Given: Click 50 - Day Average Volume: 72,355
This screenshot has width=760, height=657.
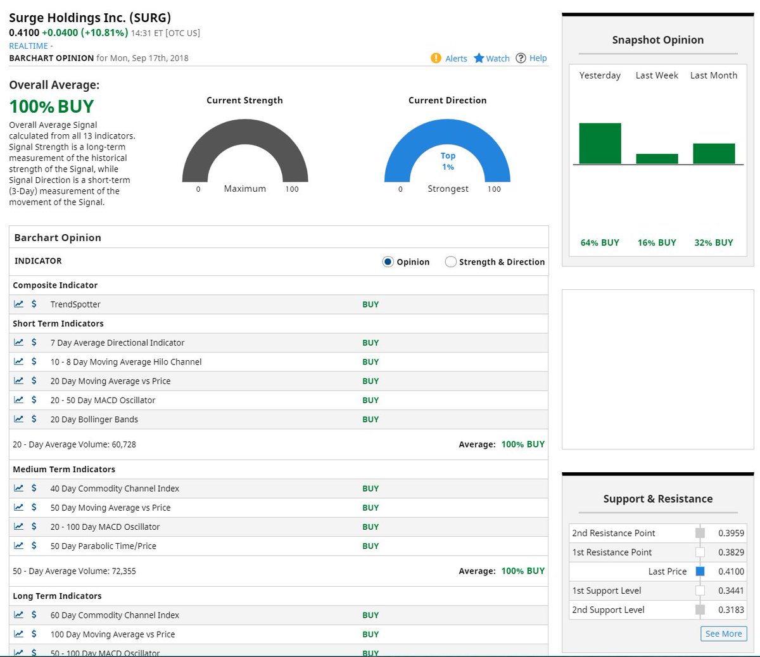Looking at the screenshot, I should 74,571.
